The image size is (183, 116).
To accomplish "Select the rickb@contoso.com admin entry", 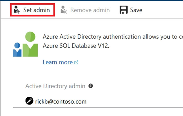I will tap(61, 102).
